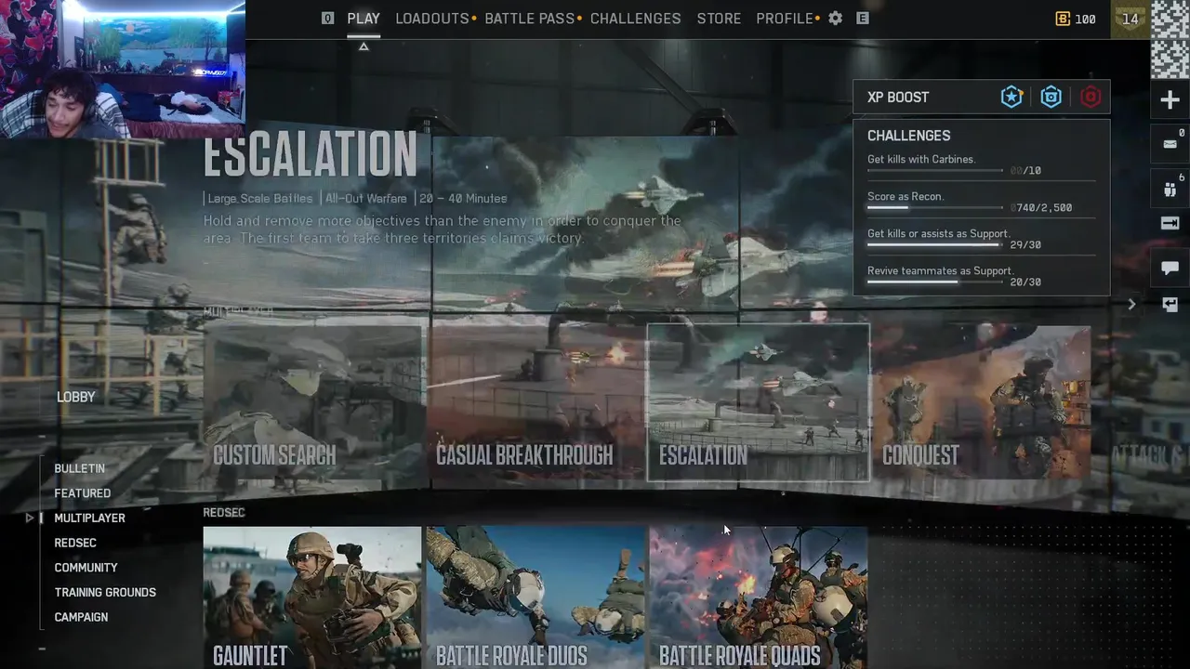Click the collapse sidebar arrow icon

coord(1170,223)
